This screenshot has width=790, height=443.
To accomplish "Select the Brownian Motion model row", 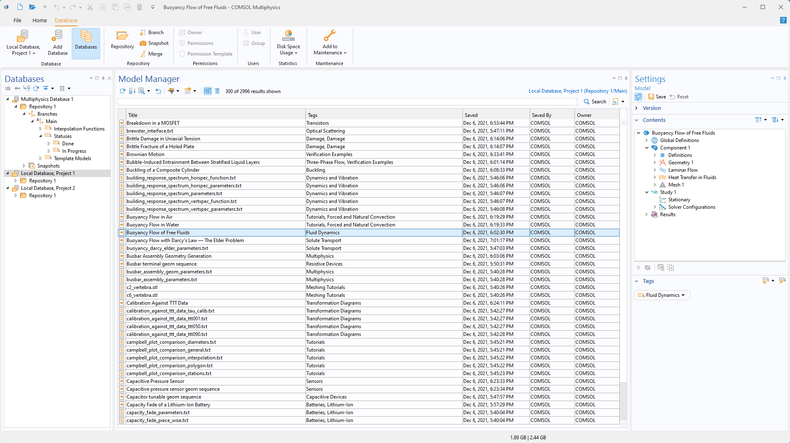I will click(368, 154).
